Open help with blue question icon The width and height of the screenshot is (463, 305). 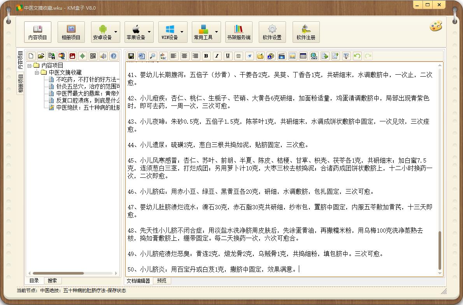(x=114, y=56)
